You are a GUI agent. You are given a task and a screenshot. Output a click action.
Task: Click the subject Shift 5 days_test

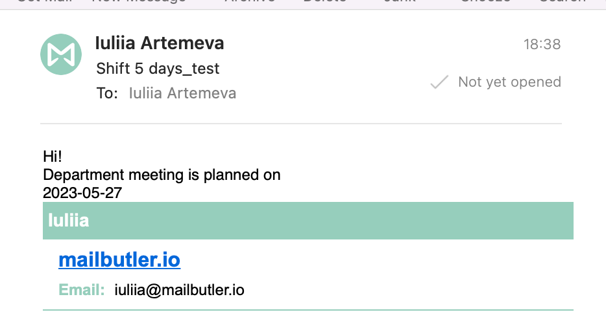pyautogui.click(x=158, y=69)
